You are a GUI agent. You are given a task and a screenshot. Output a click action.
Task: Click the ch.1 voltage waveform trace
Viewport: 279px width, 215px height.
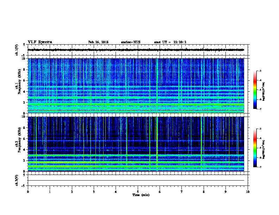(136, 50)
